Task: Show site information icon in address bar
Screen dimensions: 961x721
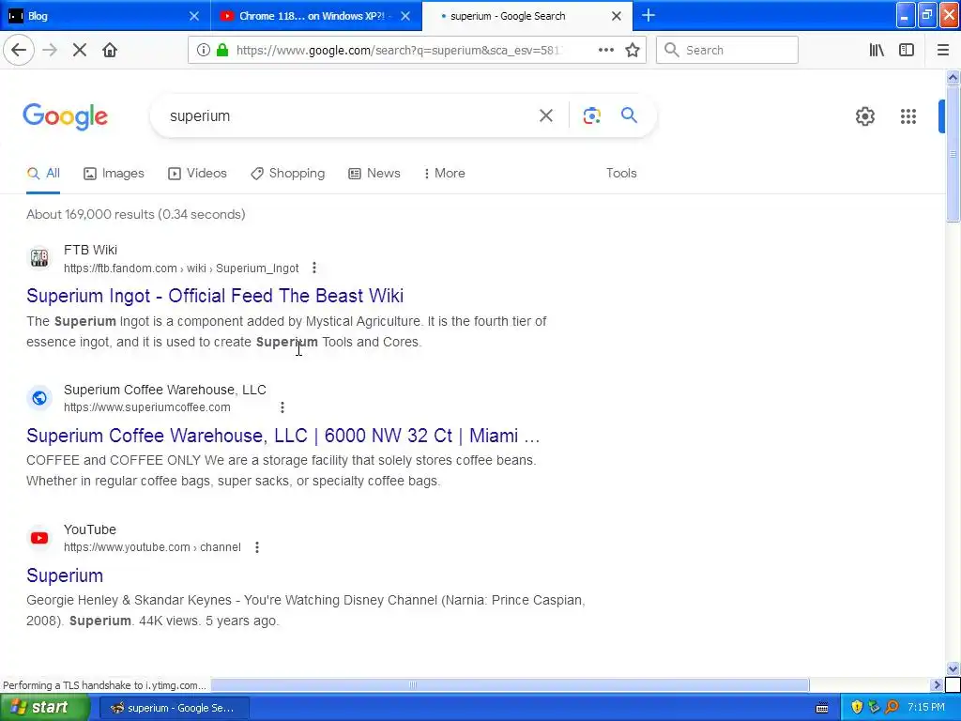Action: [x=203, y=51]
